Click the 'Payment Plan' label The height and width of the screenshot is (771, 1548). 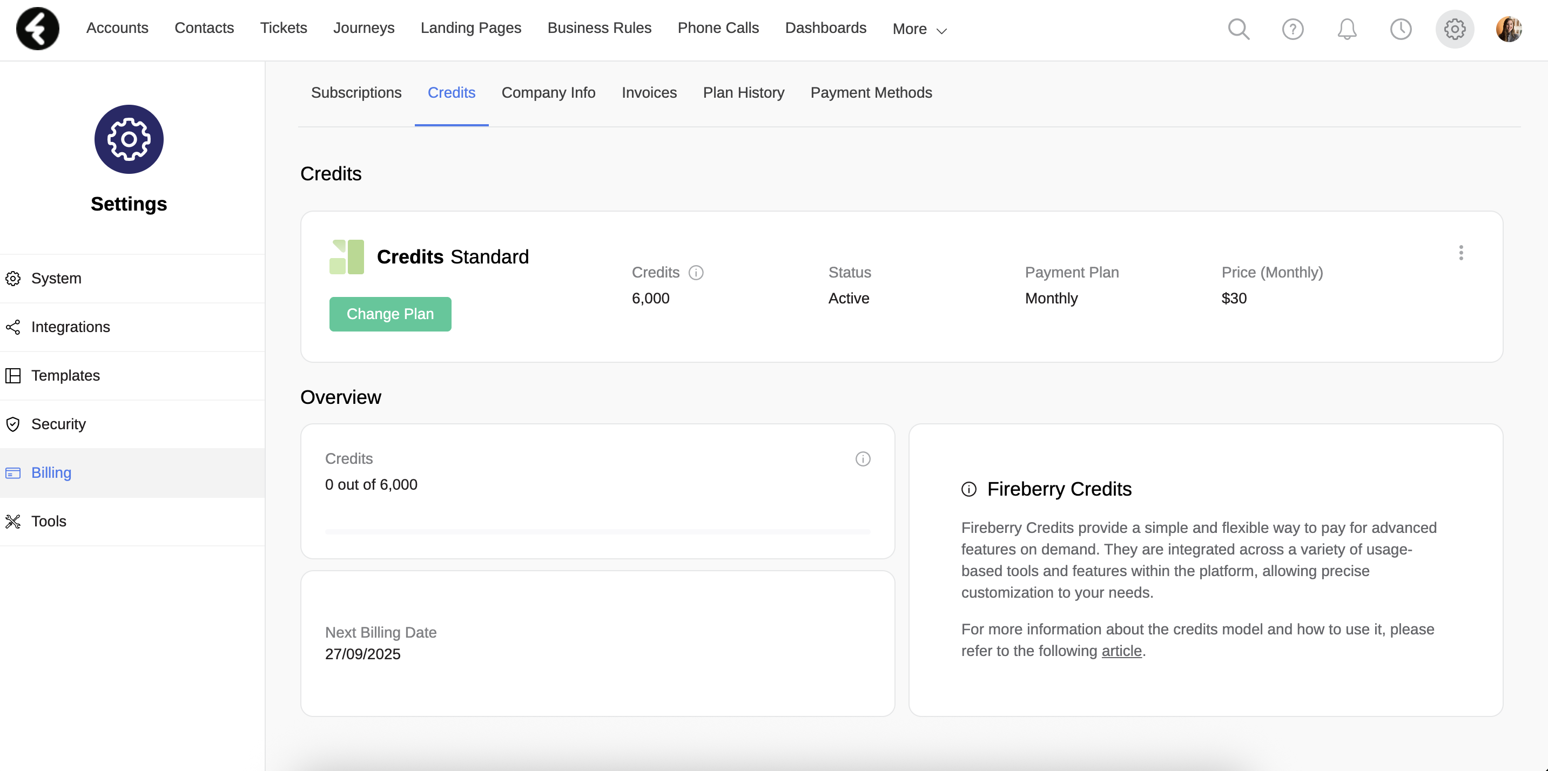(x=1072, y=273)
